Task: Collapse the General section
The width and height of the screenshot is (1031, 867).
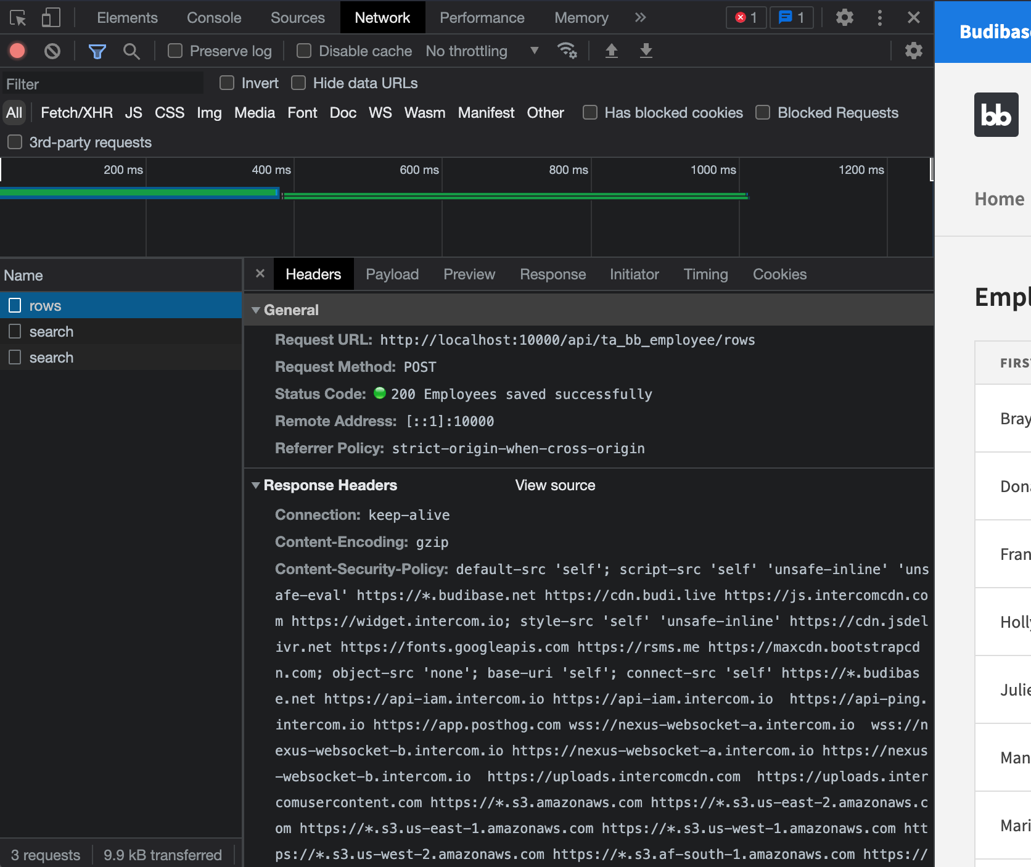Action: point(257,310)
